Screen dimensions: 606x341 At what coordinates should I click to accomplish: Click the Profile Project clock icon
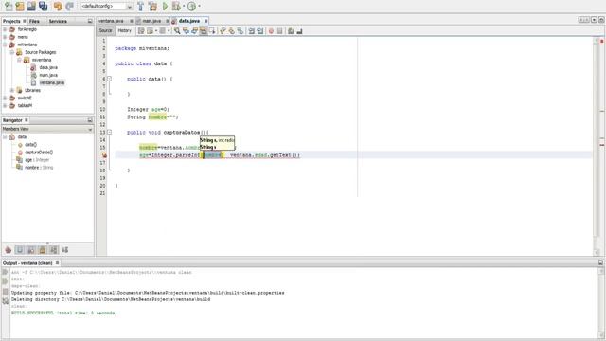pos(191,6)
